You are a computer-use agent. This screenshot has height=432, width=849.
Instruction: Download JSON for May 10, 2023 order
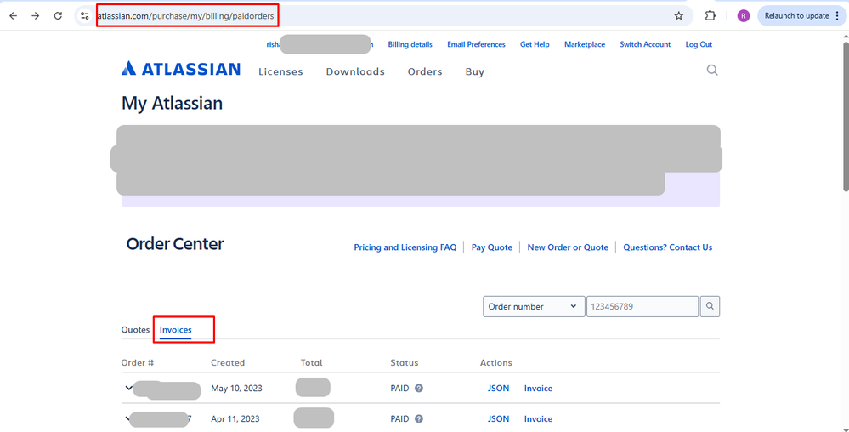click(498, 388)
